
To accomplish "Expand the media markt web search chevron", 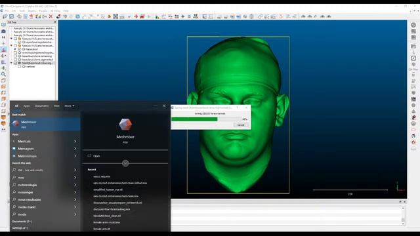I will [x=75, y=207].
